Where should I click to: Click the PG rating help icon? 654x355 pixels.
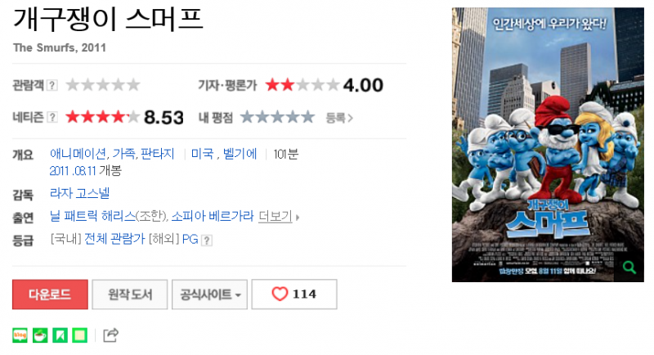[207, 240]
